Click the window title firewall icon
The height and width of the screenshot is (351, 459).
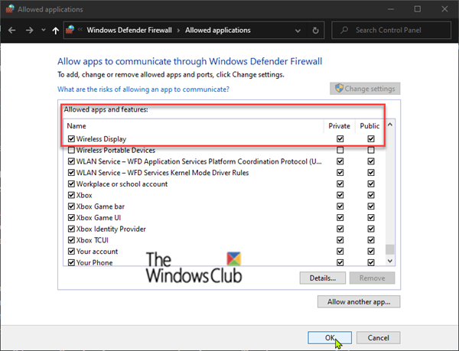pyautogui.click(x=10, y=9)
